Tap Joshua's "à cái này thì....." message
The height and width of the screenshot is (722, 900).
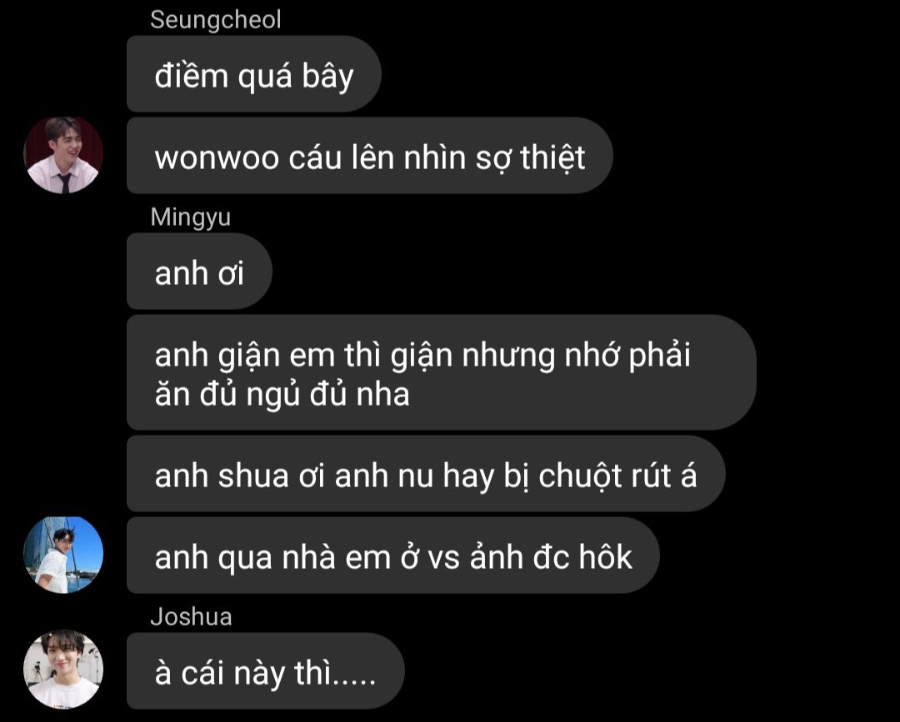click(265, 671)
